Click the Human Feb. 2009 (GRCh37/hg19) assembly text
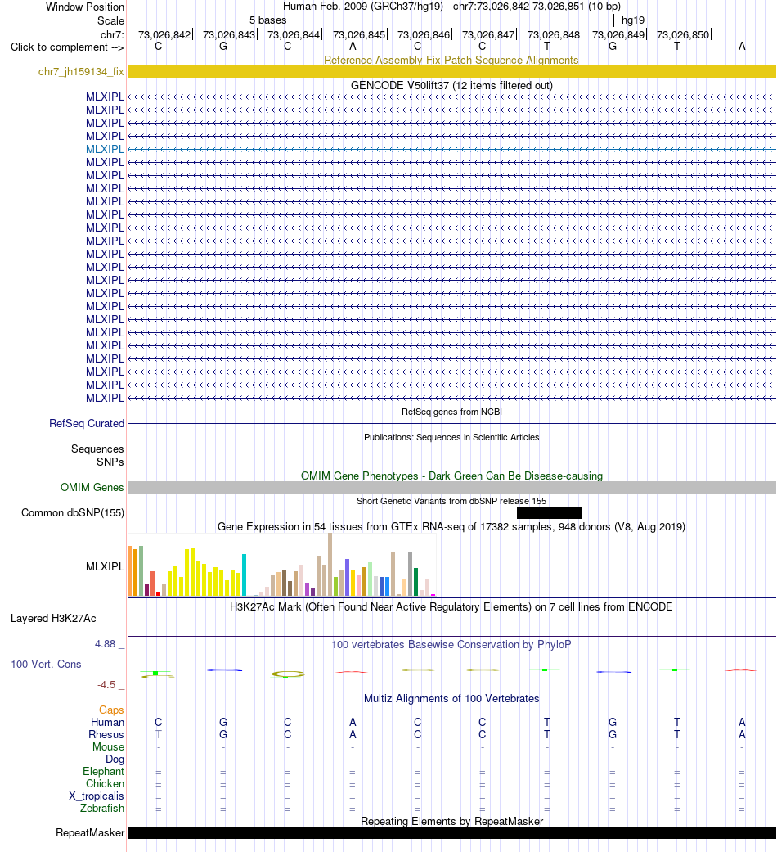This screenshot has height=852, width=777. 362,7
